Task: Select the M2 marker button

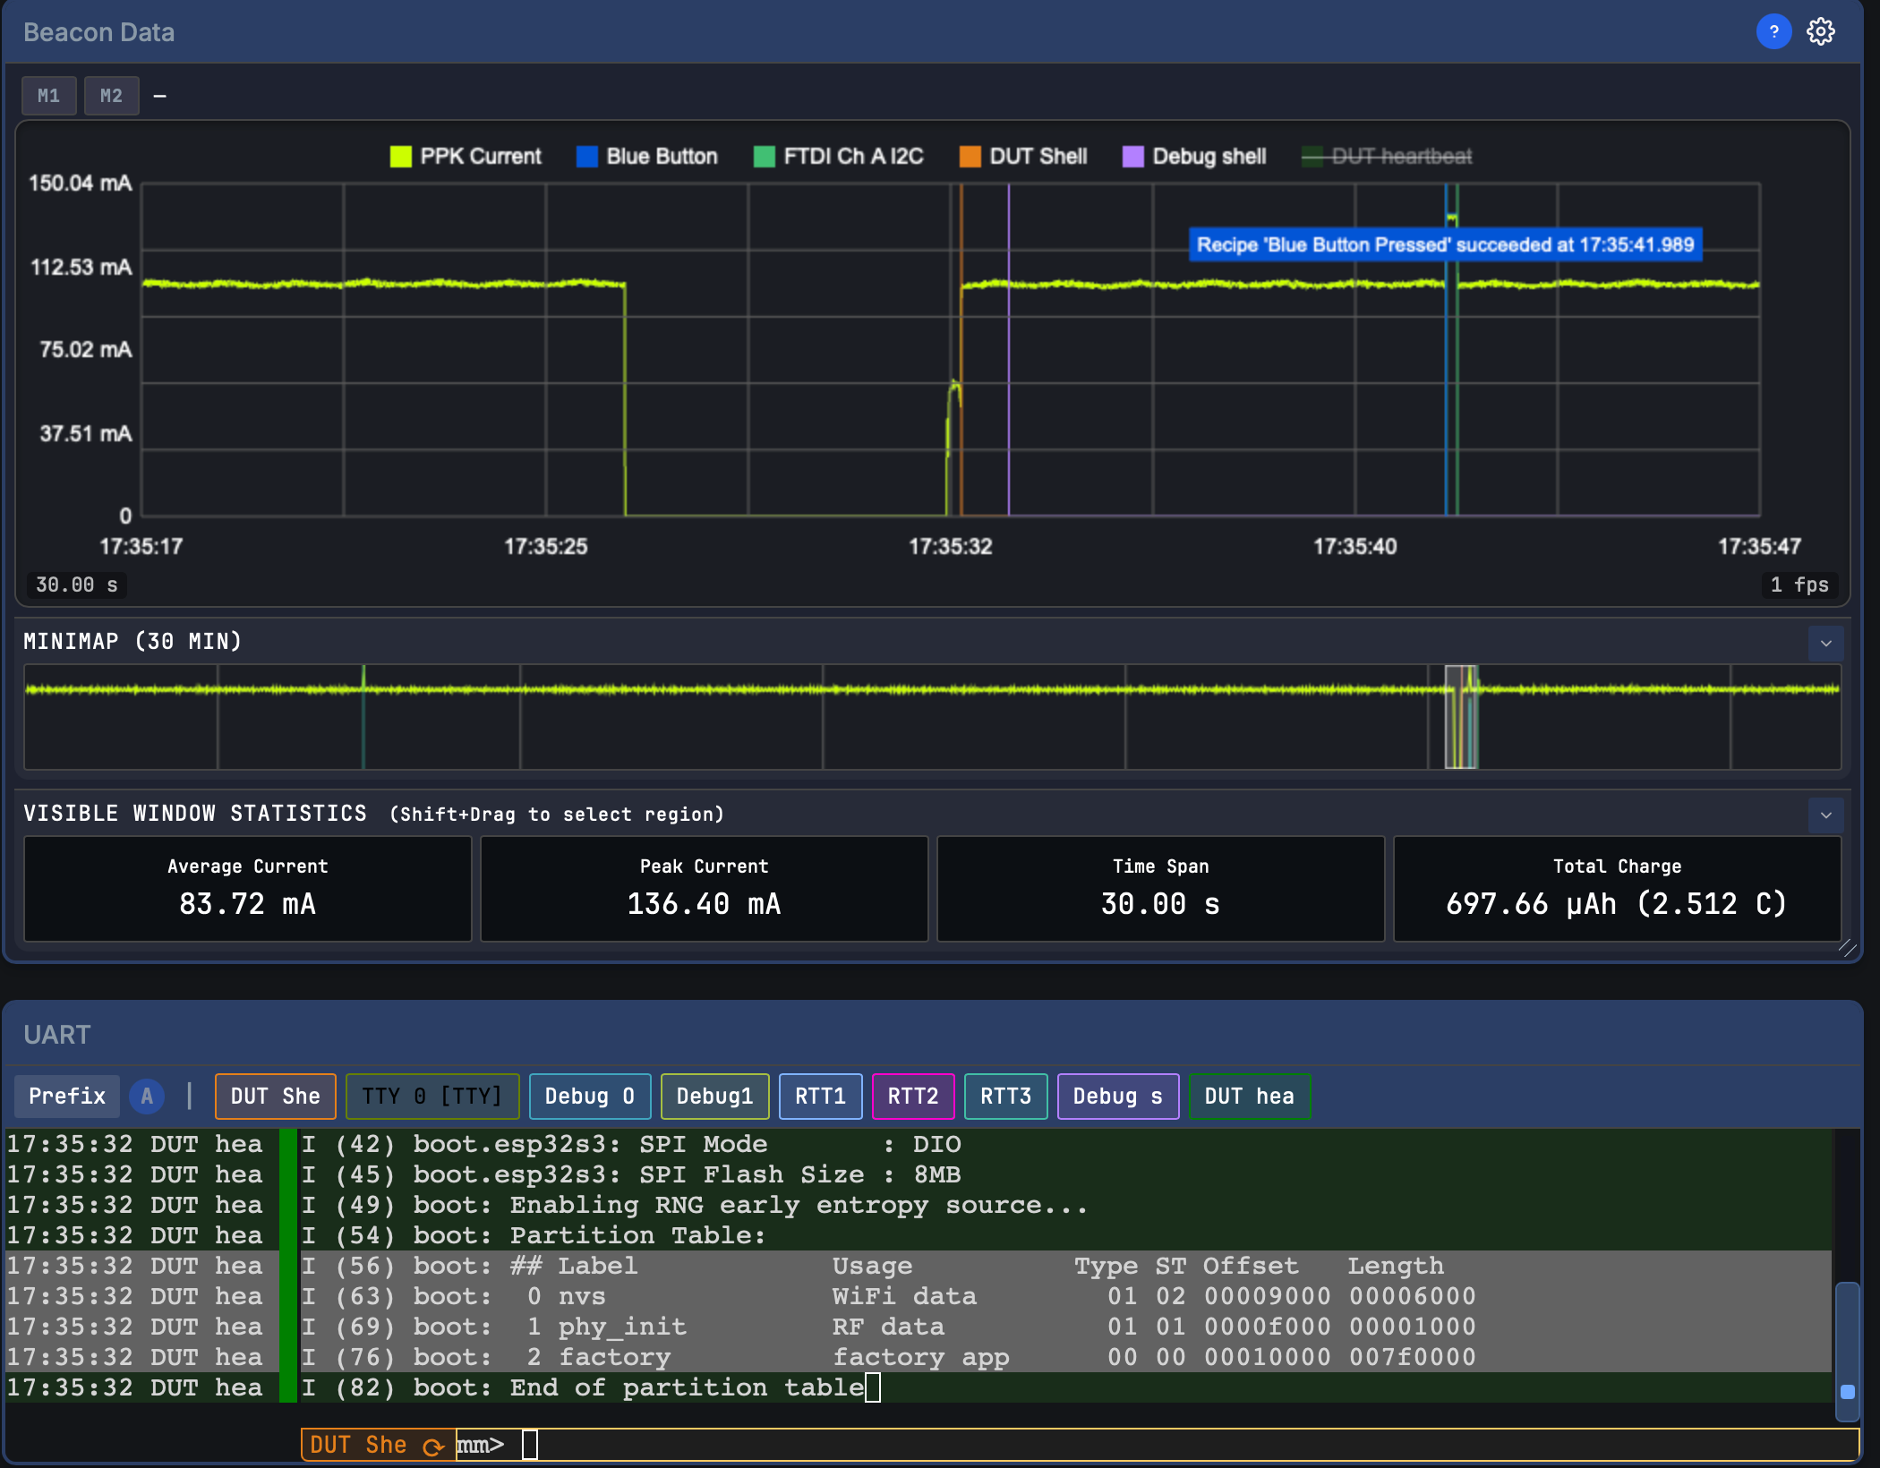Action: pyautogui.click(x=112, y=96)
